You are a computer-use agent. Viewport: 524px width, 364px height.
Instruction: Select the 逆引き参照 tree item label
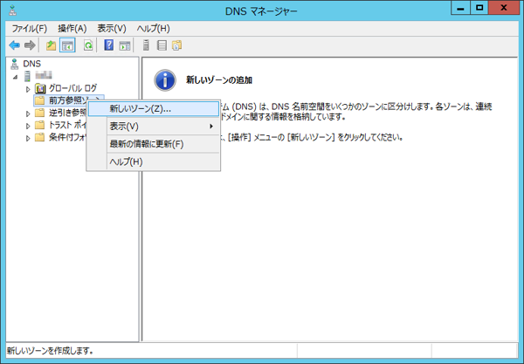click(68, 113)
